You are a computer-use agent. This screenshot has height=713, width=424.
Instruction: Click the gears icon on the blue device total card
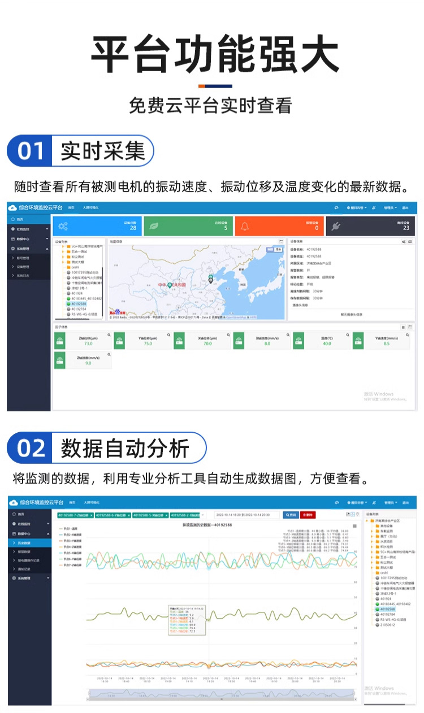click(x=63, y=227)
